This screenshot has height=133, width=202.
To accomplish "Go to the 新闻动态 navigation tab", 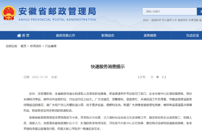I will coord(108,36).
